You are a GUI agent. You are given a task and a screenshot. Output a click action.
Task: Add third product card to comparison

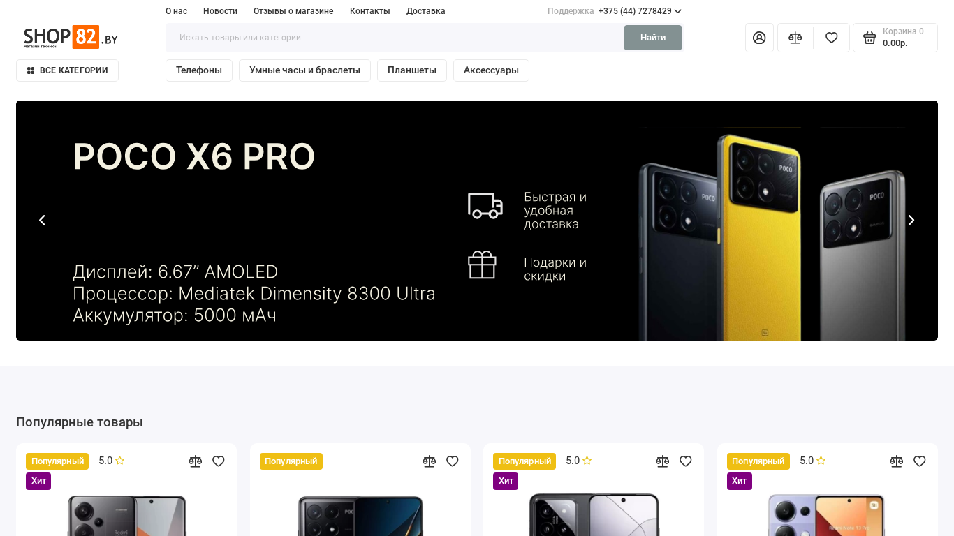663,461
